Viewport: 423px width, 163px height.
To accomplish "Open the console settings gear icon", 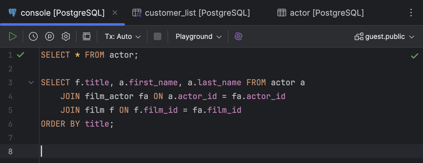I will (x=66, y=37).
